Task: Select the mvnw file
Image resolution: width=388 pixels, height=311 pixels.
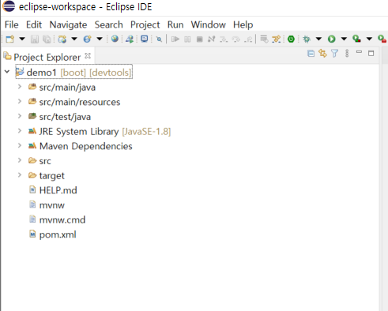Action: click(52, 205)
